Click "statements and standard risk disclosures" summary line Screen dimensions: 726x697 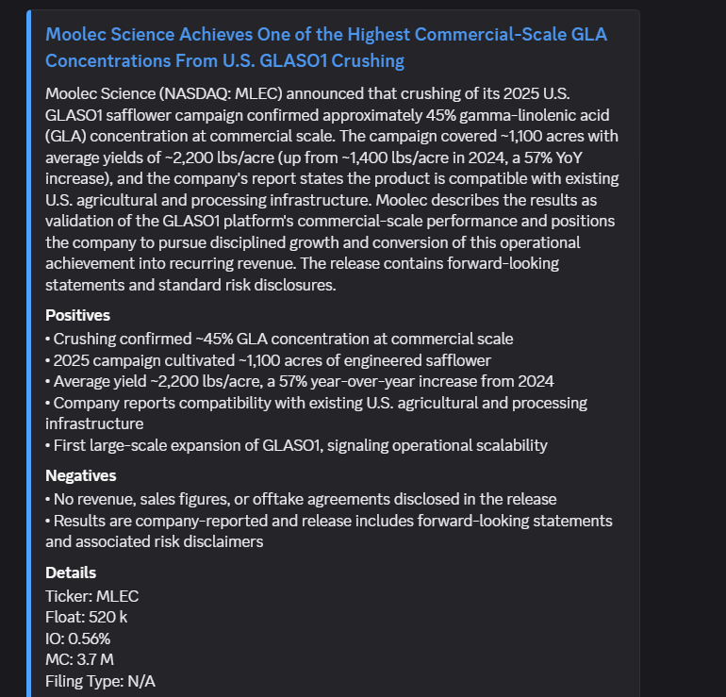(x=190, y=285)
